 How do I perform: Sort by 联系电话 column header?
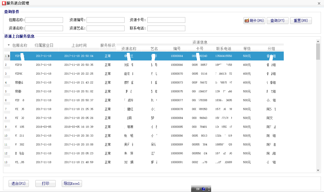[x=224, y=49]
